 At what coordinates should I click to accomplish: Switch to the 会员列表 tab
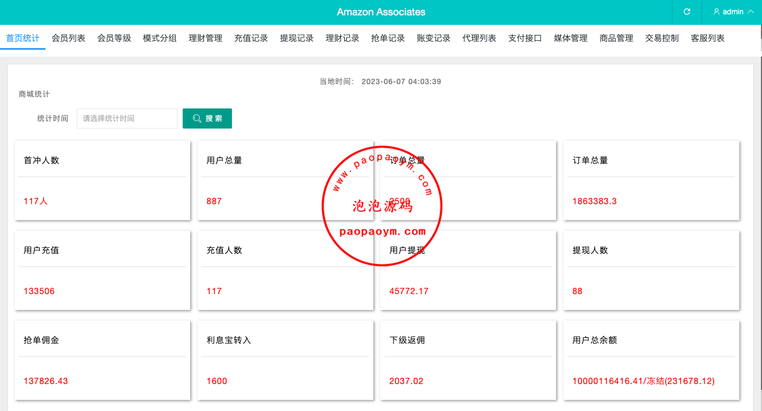tap(68, 38)
